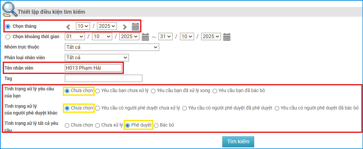Select the Chọn tháng radio button
This screenshot has width=363, height=149.
(8, 26)
